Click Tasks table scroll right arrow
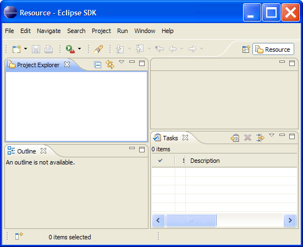 [x=290, y=221]
